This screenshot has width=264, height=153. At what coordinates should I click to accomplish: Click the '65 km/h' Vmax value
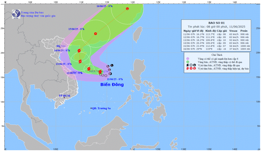(234, 34)
